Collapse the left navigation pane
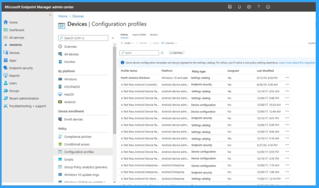319x188 pixels. (50, 15)
